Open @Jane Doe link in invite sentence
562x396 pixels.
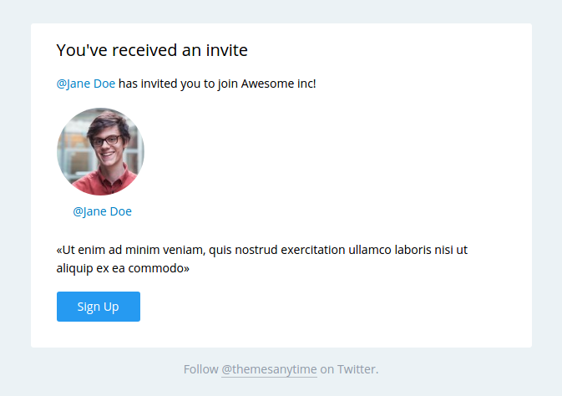coord(85,84)
